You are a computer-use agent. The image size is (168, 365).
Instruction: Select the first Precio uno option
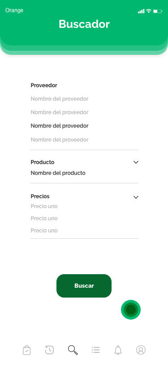pyautogui.click(x=44, y=206)
